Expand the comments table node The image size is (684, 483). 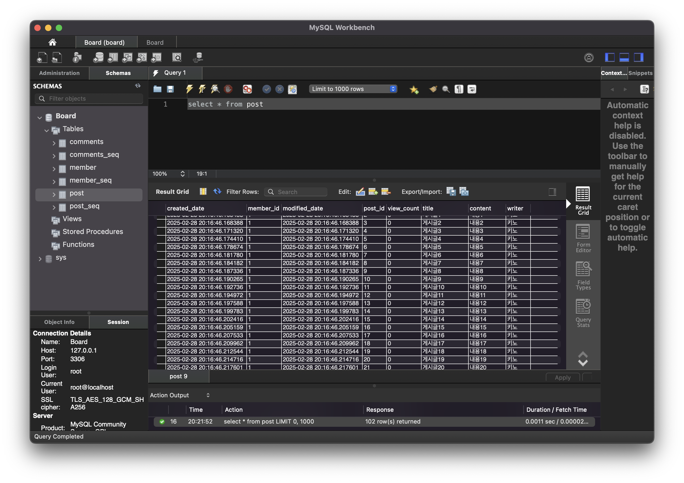point(54,143)
